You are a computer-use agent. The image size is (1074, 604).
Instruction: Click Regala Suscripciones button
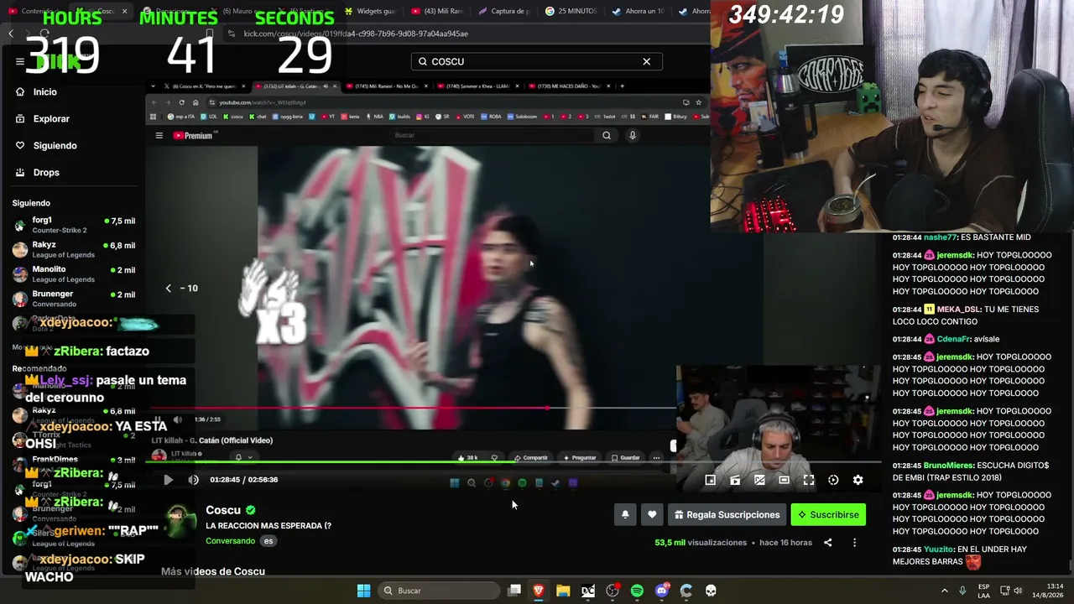pos(727,515)
